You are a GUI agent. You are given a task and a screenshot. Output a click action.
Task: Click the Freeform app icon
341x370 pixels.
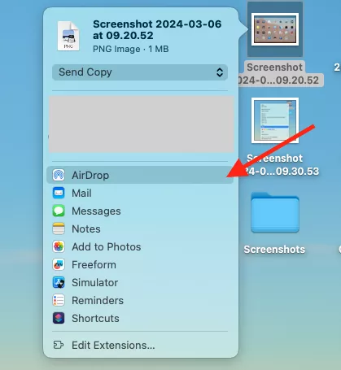(x=59, y=264)
